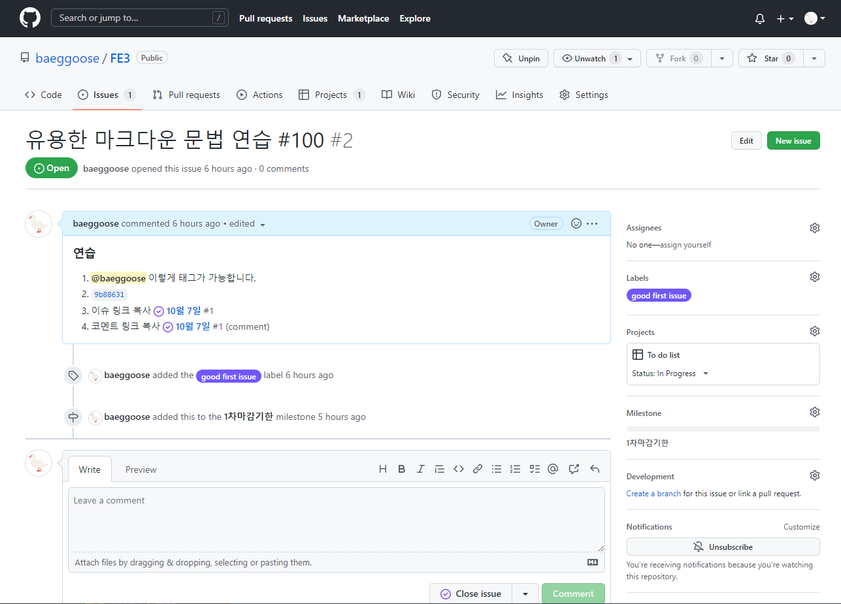Click the Markdown supported icon
This screenshot has width=841, height=604.
(593, 562)
